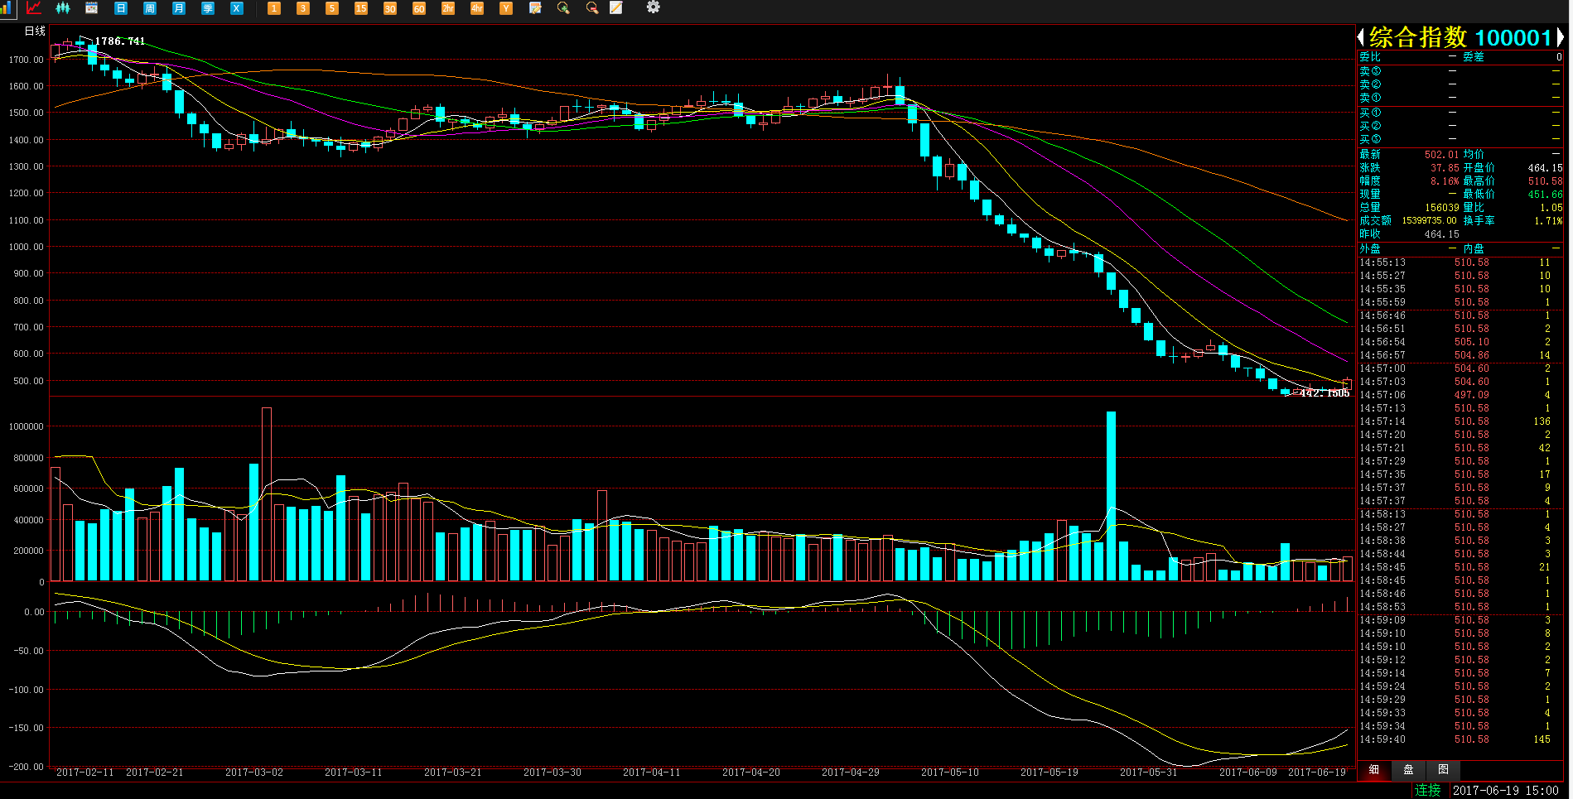The height and width of the screenshot is (799, 1573).
Task: Click the 日线 chart label
Action: [x=35, y=31]
